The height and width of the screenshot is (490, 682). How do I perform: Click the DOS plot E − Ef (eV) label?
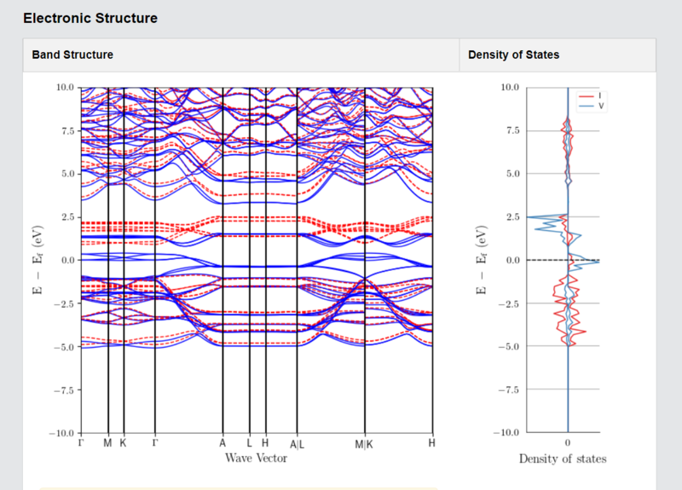482,260
